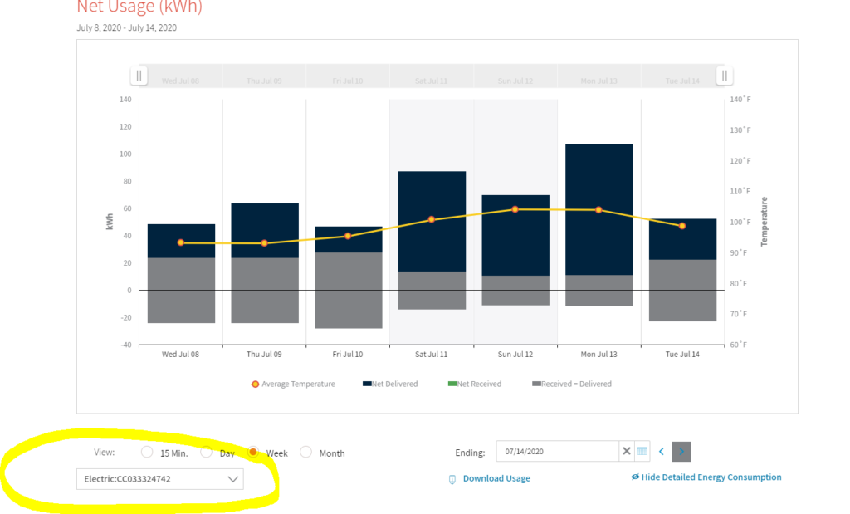Click the Mon Jul 13 net delivered bar
Screen dimensions: 850x514
pos(599,208)
